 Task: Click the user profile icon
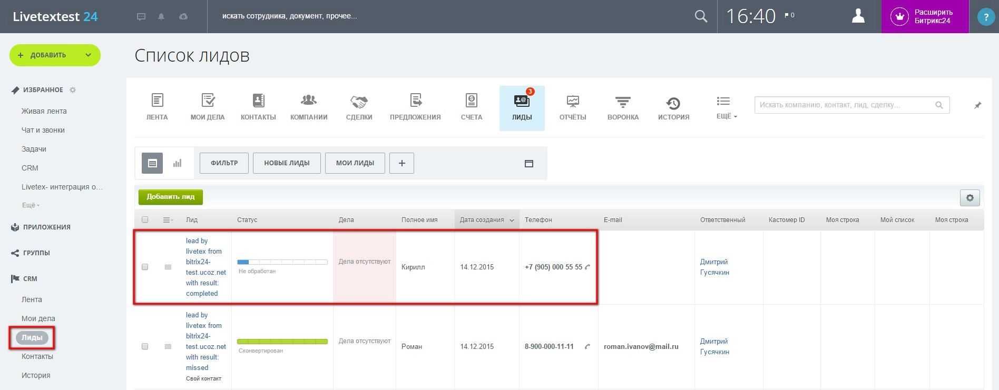coord(858,16)
